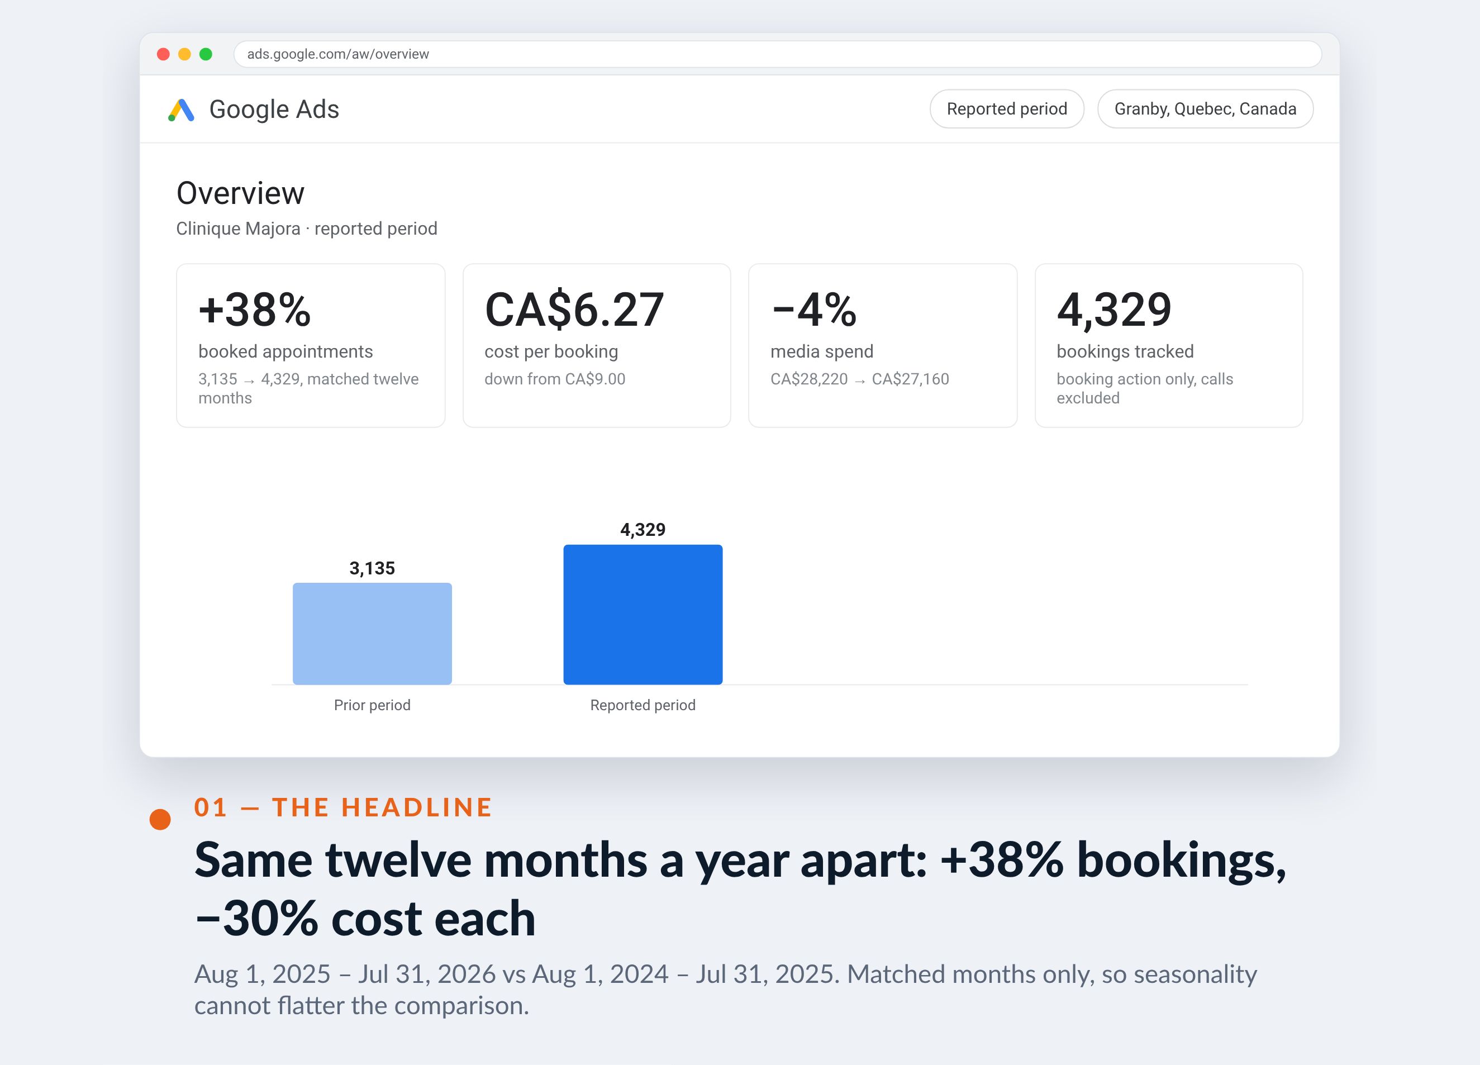This screenshot has height=1065, width=1480.
Task: Click the 4,329 label above the bar
Action: (x=643, y=529)
